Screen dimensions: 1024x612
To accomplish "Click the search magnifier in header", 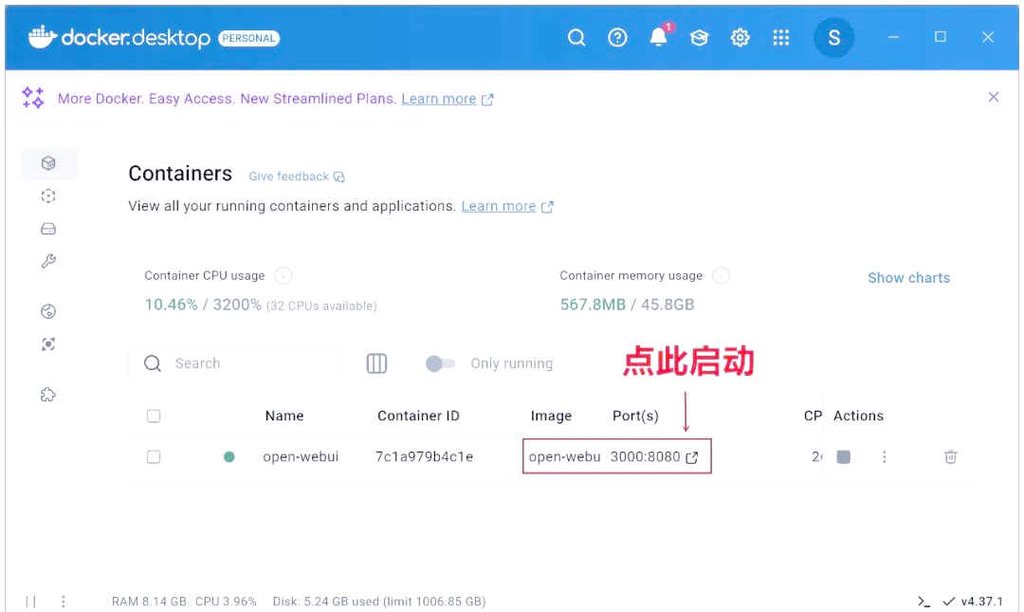I will click(576, 38).
